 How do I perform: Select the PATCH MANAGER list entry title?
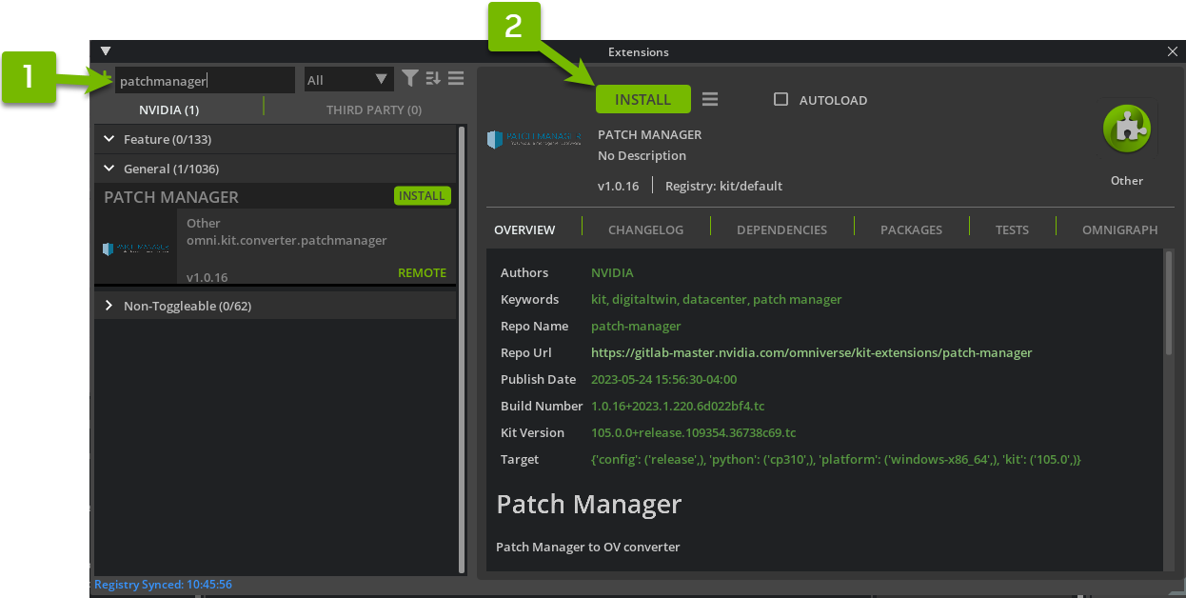point(171,196)
